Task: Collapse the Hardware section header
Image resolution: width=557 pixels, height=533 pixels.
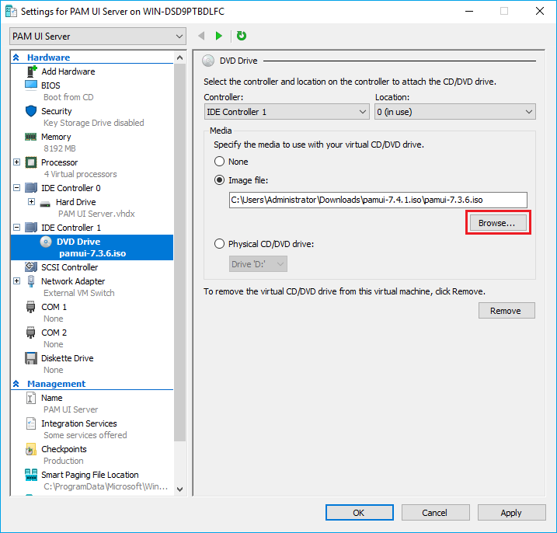Action: click(x=16, y=57)
